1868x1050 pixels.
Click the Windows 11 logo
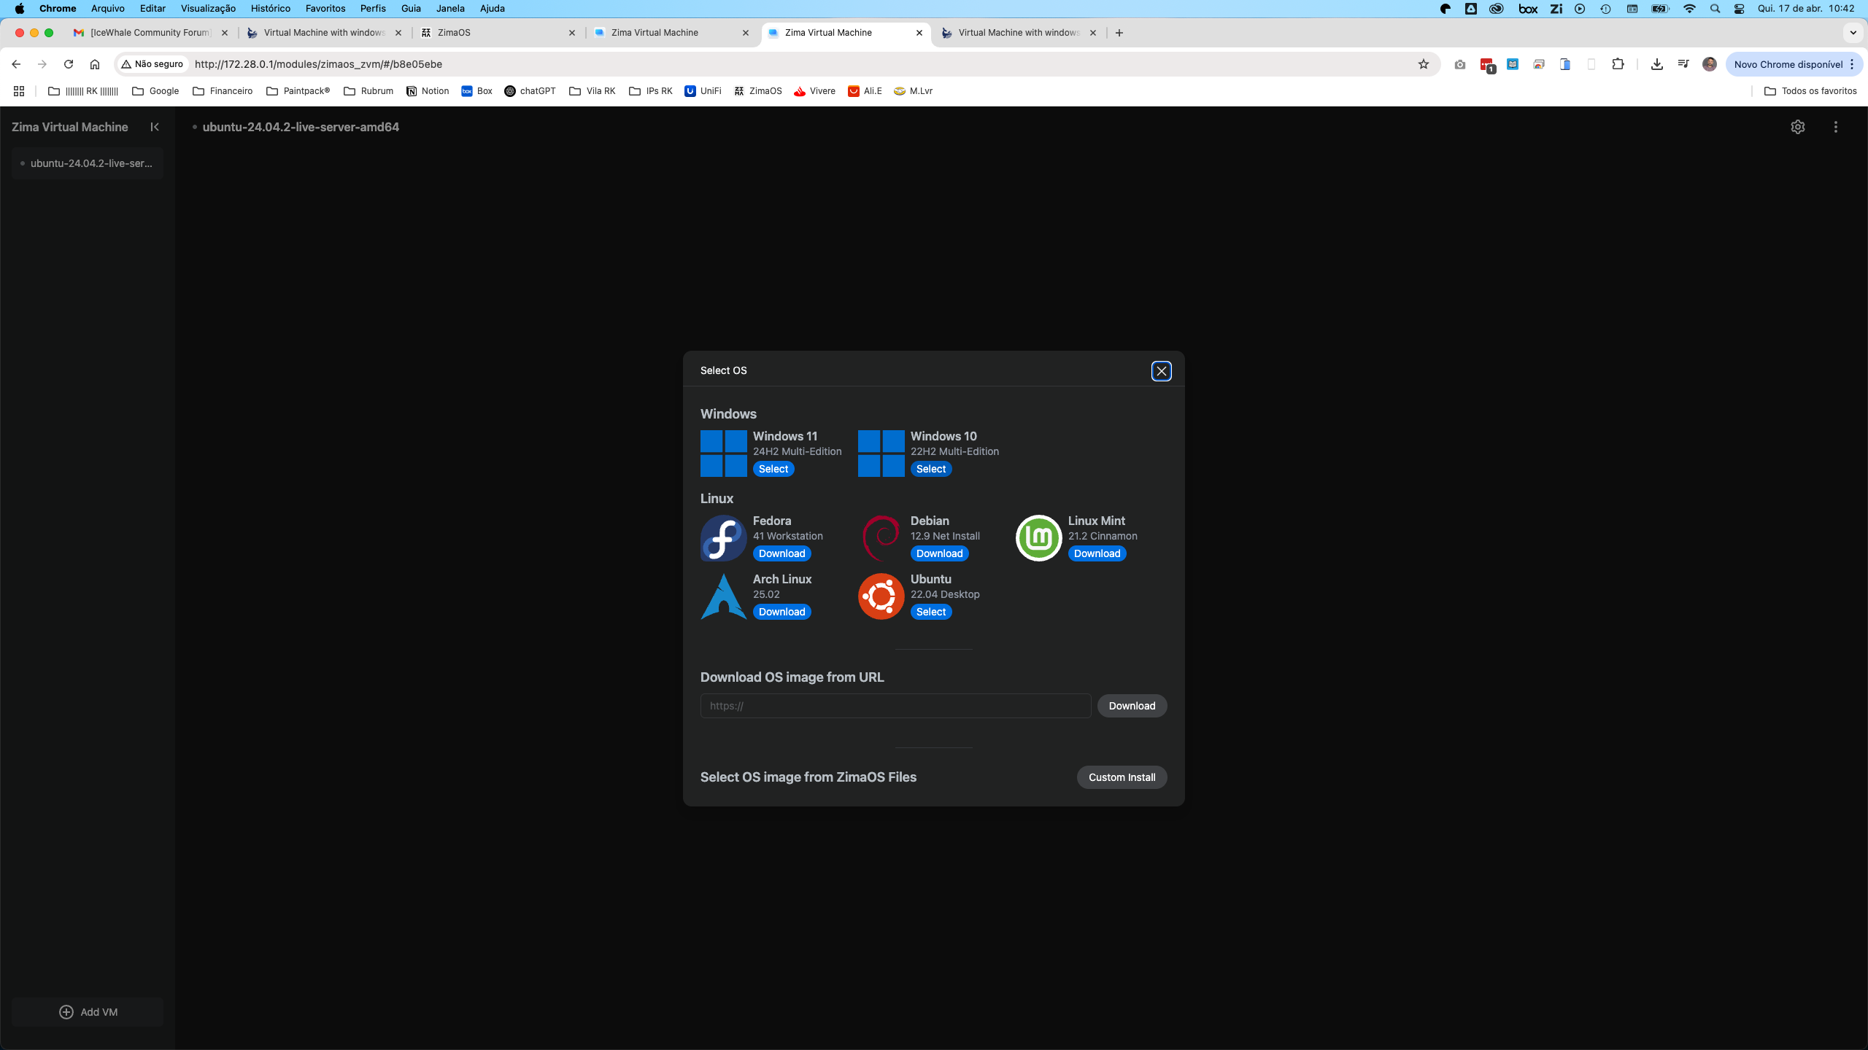[x=723, y=454]
